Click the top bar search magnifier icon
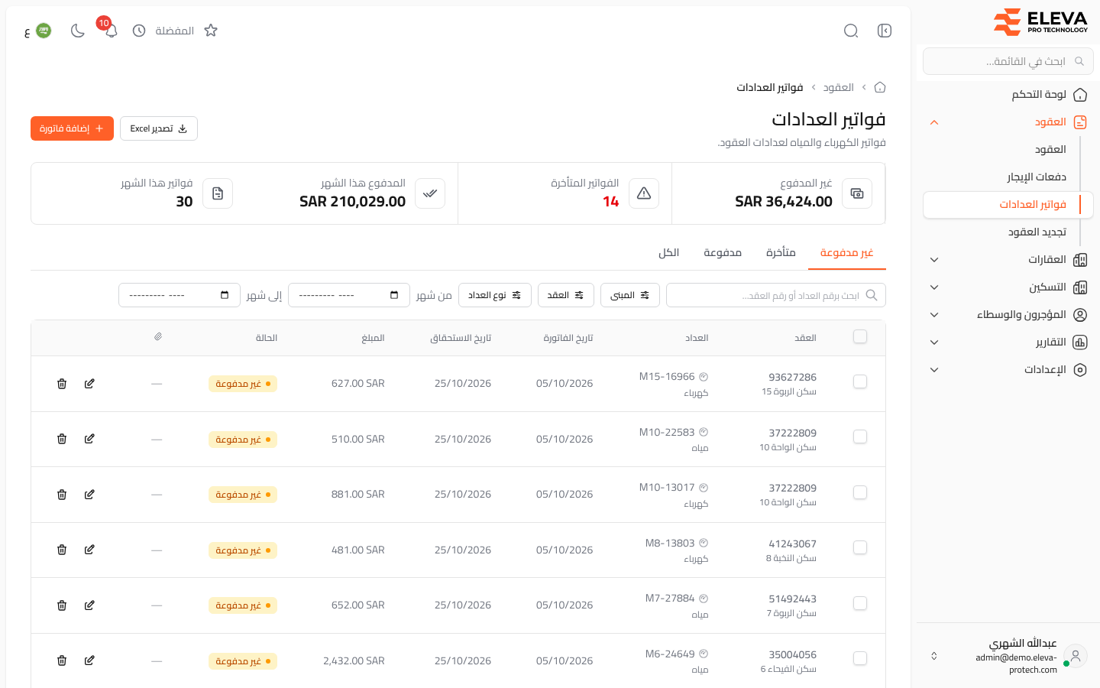The width and height of the screenshot is (1100, 688). click(851, 31)
